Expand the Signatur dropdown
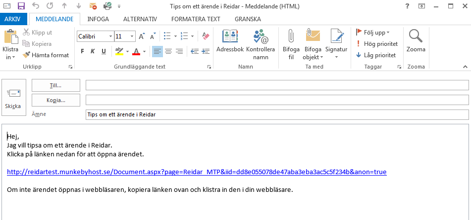Image resolution: width=471 pixels, height=220 pixels. point(336,57)
